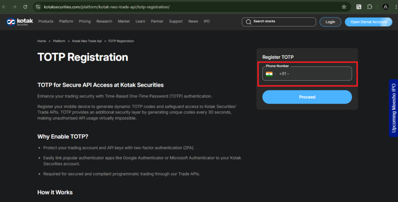Reload the page with the refresh icon
The width and height of the screenshot is (398, 202).
click(x=25, y=7)
